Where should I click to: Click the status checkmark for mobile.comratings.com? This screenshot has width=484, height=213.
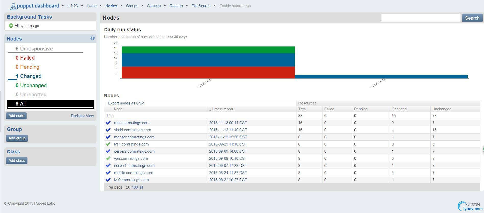[x=108, y=172]
